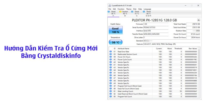
Task: Click the status icon for attribute A1
Action: click(111, 65)
